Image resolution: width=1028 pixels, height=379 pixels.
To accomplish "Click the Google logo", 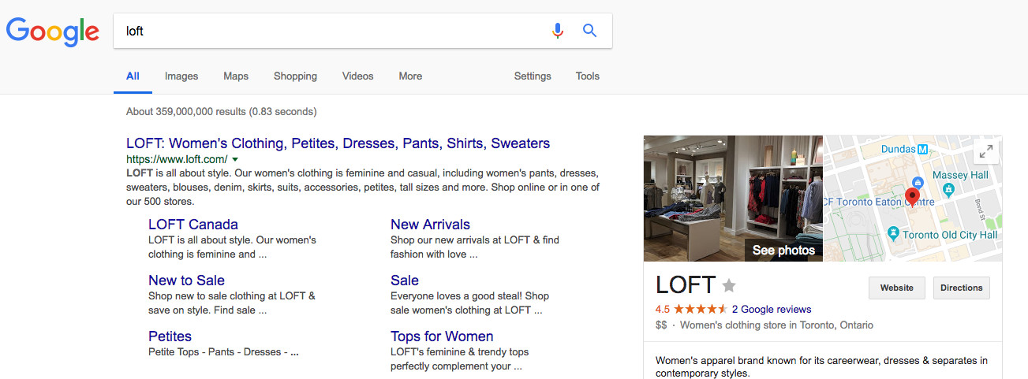I will click(53, 32).
